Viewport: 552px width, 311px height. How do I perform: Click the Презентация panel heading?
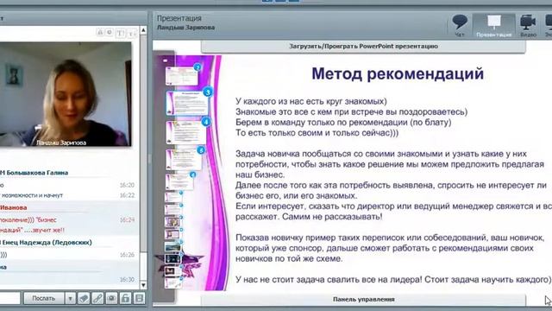(179, 18)
